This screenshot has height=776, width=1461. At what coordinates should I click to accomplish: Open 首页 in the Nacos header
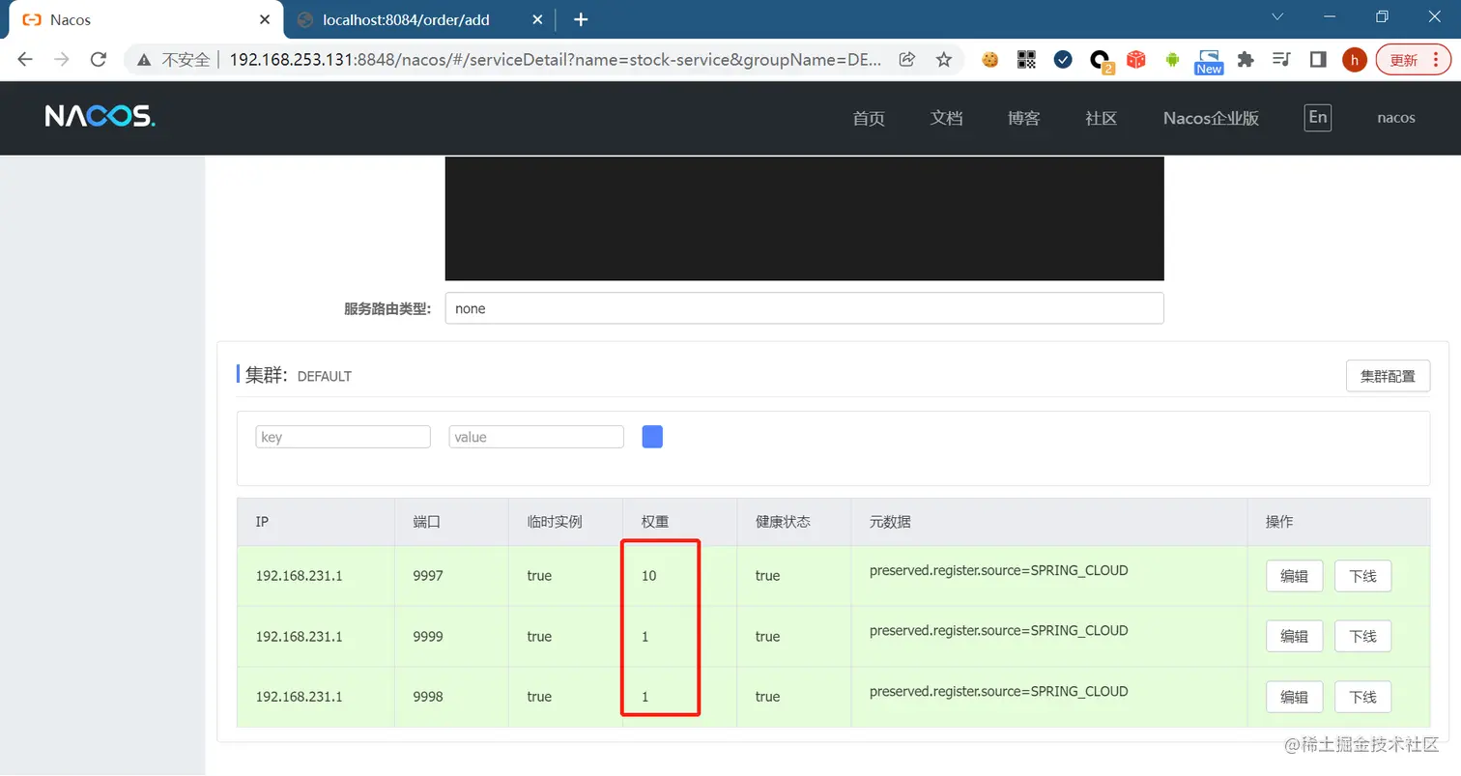tap(869, 118)
